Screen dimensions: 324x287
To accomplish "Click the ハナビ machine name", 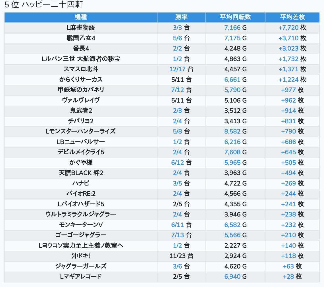I will click(x=81, y=184).
